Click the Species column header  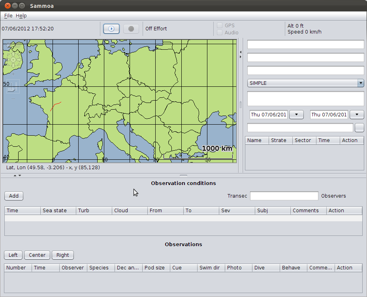point(101,268)
